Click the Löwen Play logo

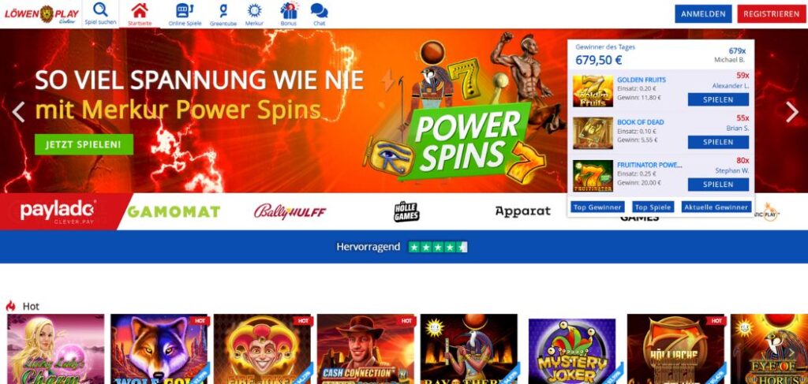coord(41,14)
